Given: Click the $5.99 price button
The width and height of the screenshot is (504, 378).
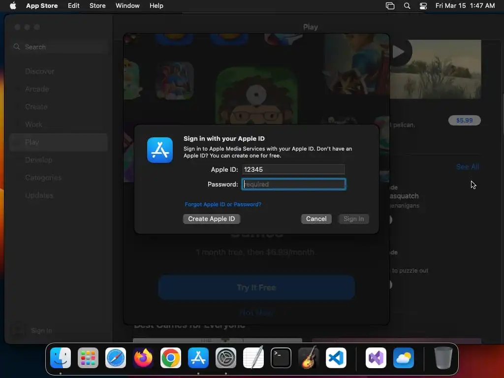Looking at the screenshot, I should pos(465,120).
